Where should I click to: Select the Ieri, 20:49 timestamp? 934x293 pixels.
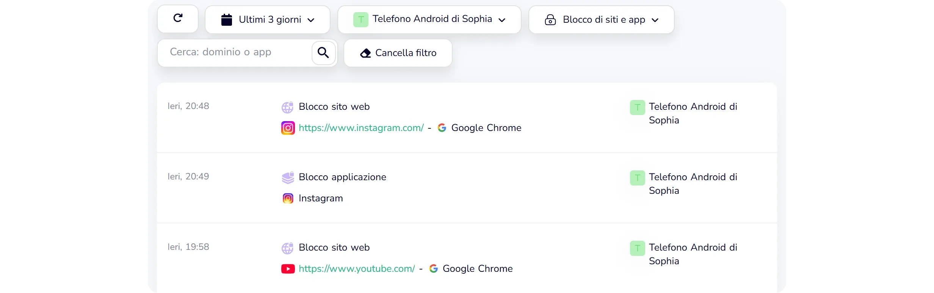(x=188, y=176)
